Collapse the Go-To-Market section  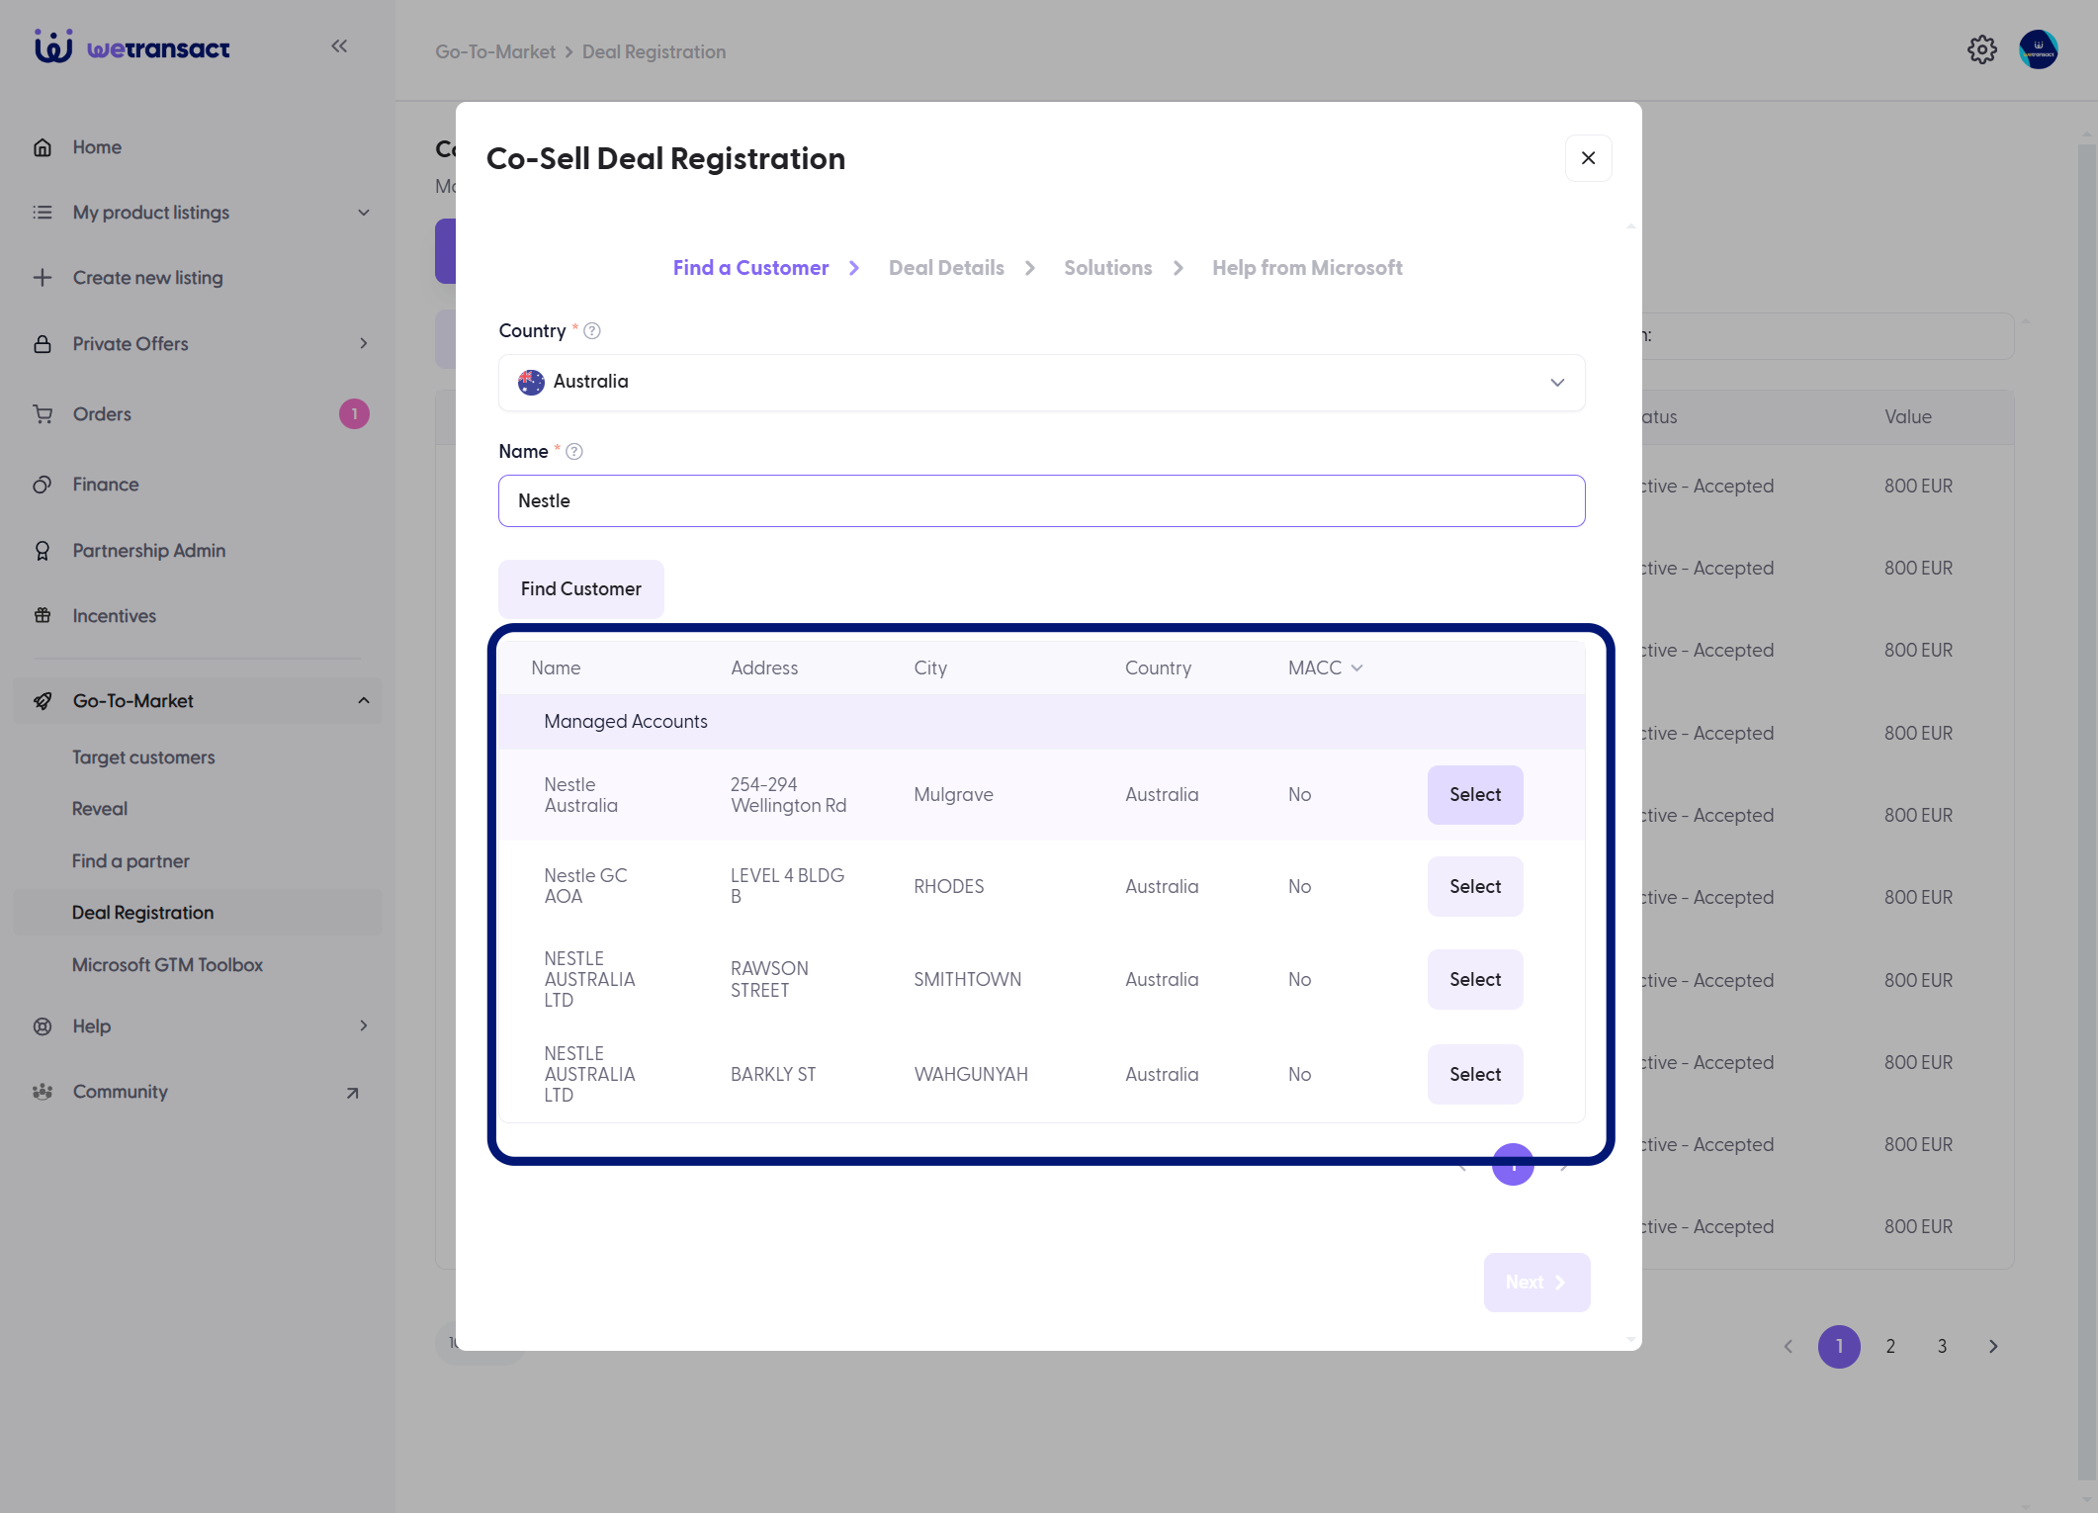point(364,701)
